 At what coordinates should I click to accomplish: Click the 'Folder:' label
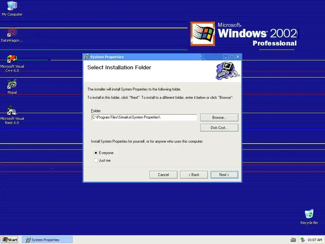pyautogui.click(x=96, y=111)
